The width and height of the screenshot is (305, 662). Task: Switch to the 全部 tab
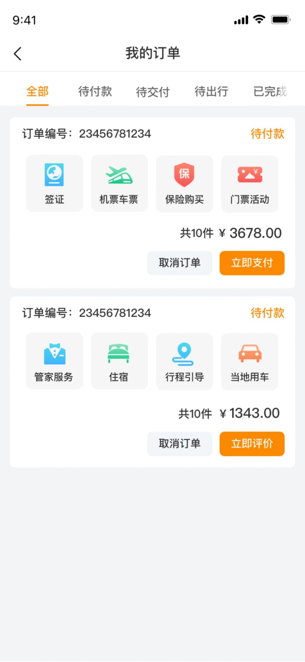point(37,92)
